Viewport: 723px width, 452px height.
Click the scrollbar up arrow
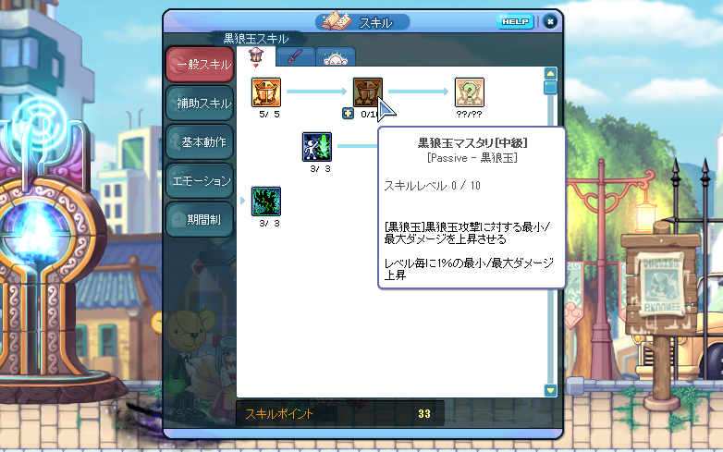[x=550, y=74]
